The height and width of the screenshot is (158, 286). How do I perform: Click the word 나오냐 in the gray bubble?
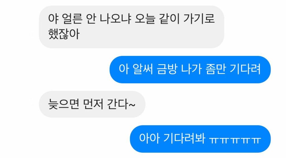click(115, 19)
